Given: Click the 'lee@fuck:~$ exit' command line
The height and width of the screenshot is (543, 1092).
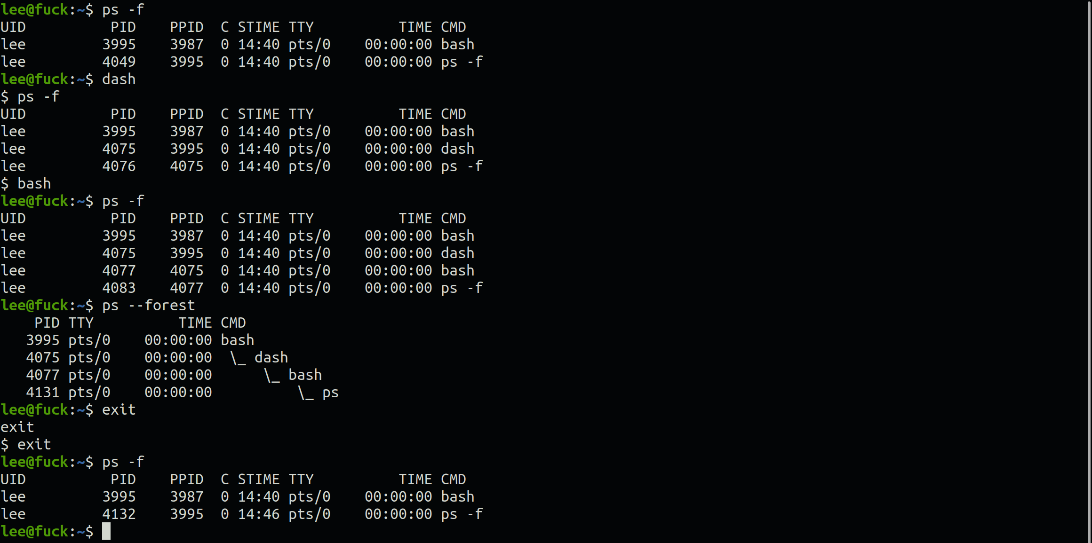Looking at the screenshot, I should 68,410.
